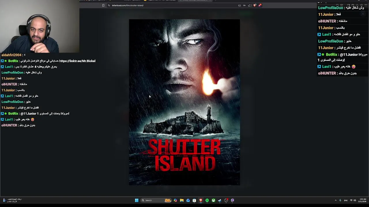The width and height of the screenshot is (369, 207).
Task: Switch the ENG input language
Action: tap(346, 200)
